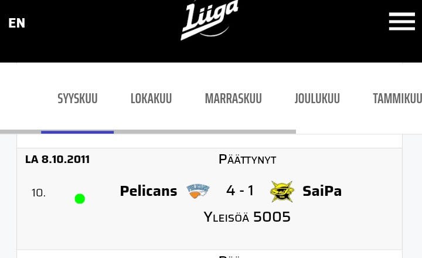The height and width of the screenshot is (258, 422).
Task: Click the Yleisöä 5005 attendance text
Action: click(247, 217)
